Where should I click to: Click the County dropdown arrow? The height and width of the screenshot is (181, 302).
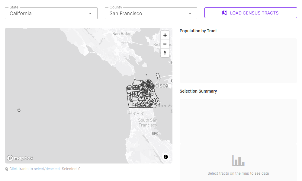[x=190, y=13]
